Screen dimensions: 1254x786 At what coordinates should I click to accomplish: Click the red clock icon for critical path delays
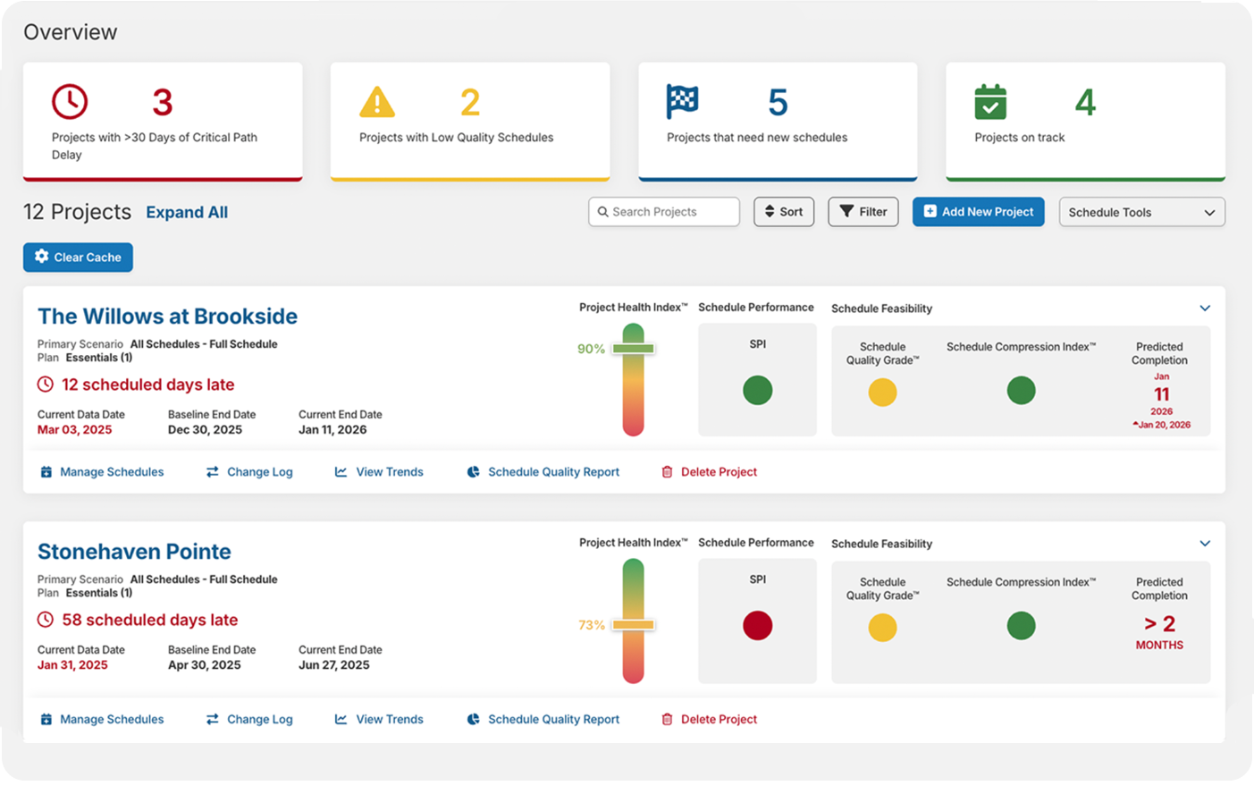[70, 102]
